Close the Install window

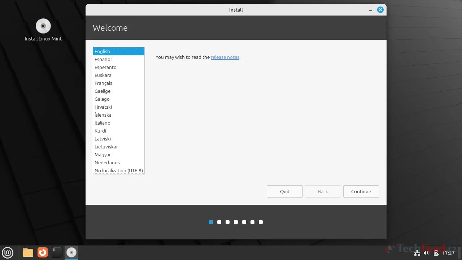[x=380, y=10]
